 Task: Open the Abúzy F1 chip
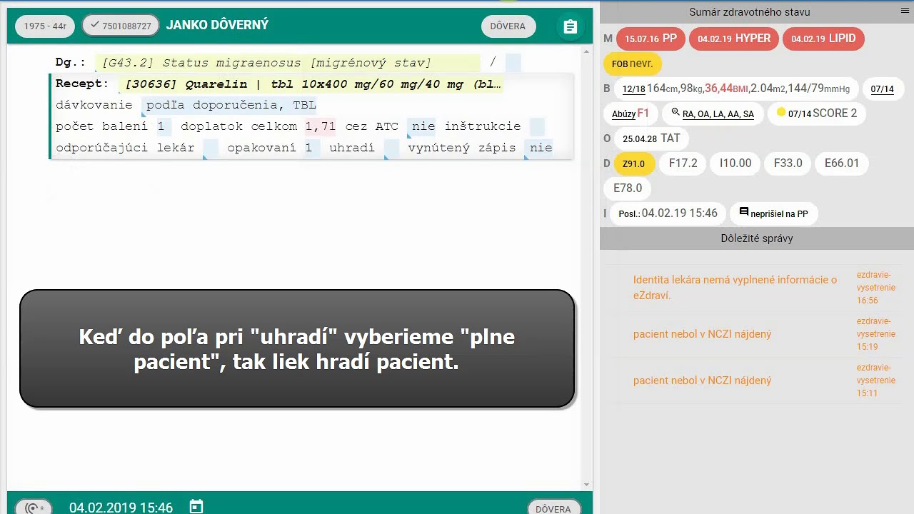pos(631,114)
